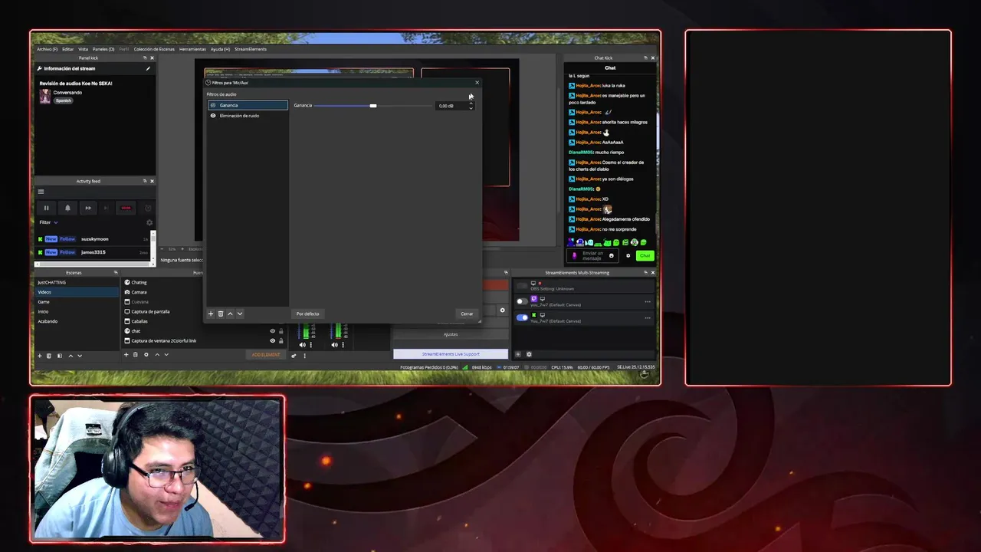This screenshot has height=552, width=981.
Task: Open the Archivo menu
Action: [47, 49]
